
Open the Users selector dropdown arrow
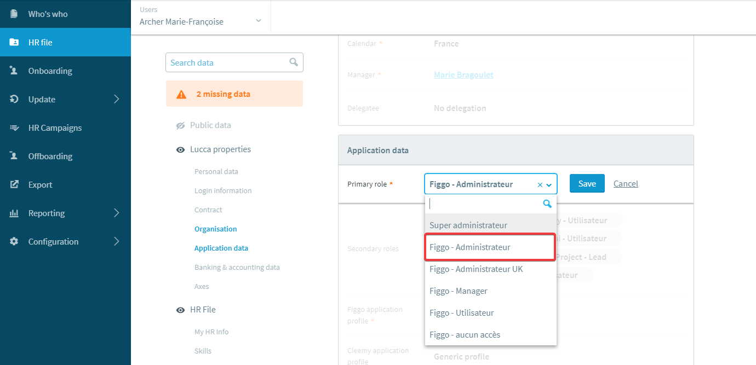(x=259, y=21)
